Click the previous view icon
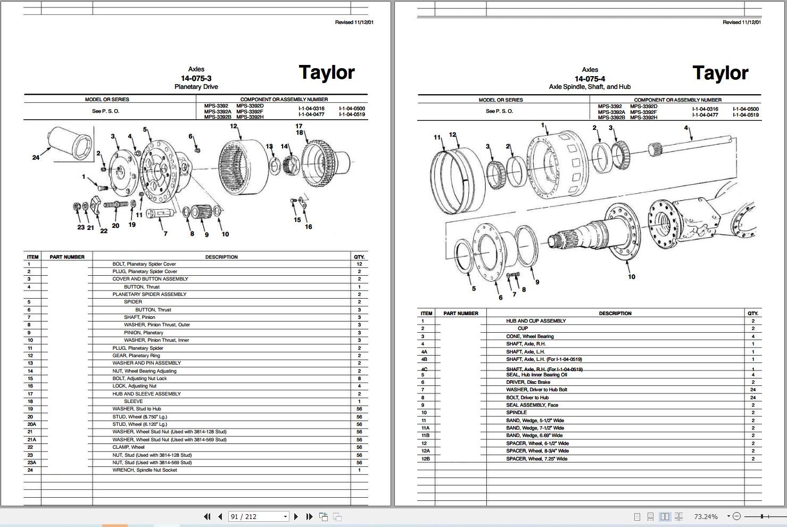The height and width of the screenshot is (527, 787). tap(324, 516)
